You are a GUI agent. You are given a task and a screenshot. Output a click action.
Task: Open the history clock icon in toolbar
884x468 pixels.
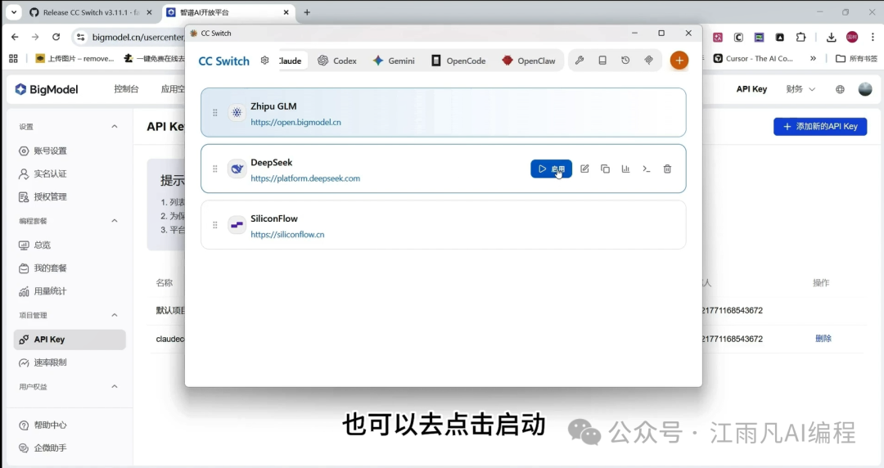pos(625,61)
